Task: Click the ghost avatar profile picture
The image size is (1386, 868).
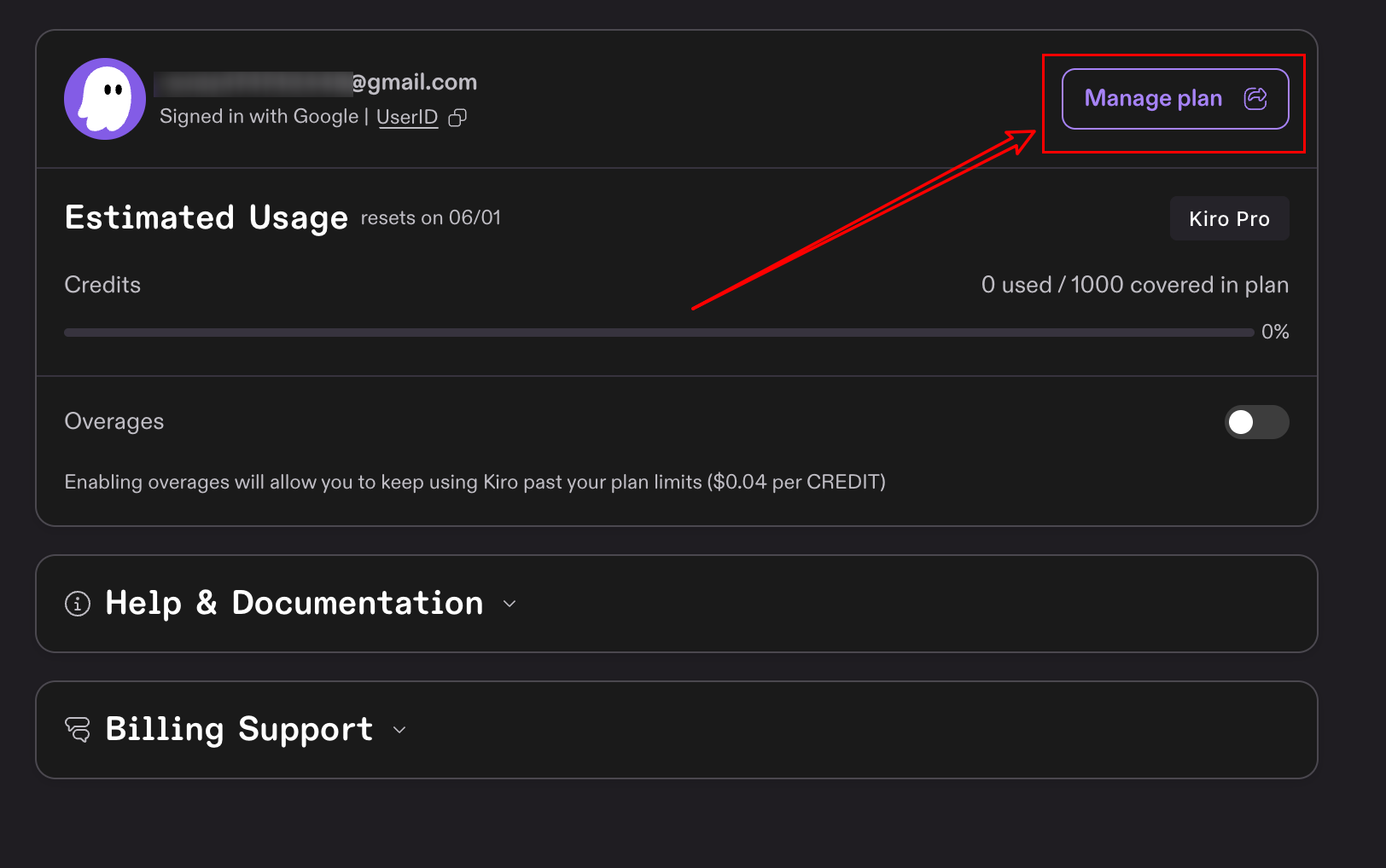Action: [x=105, y=99]
